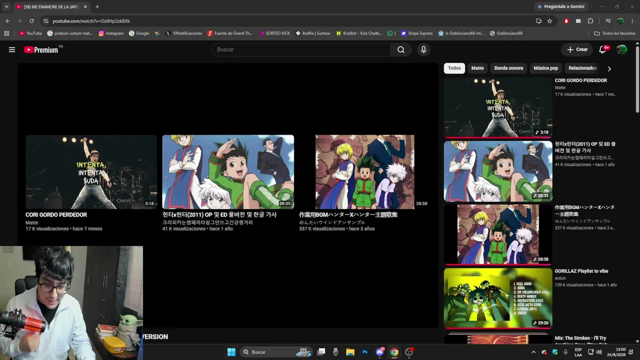Select the Relacionados filter chip
The height and width of the screenshot is (360, 640).
[582, 68]
